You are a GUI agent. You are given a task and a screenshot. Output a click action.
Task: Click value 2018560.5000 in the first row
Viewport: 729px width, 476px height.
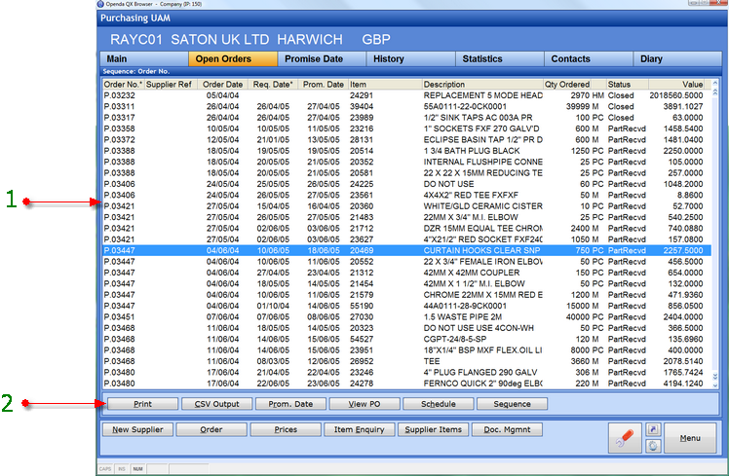(676, 95)
